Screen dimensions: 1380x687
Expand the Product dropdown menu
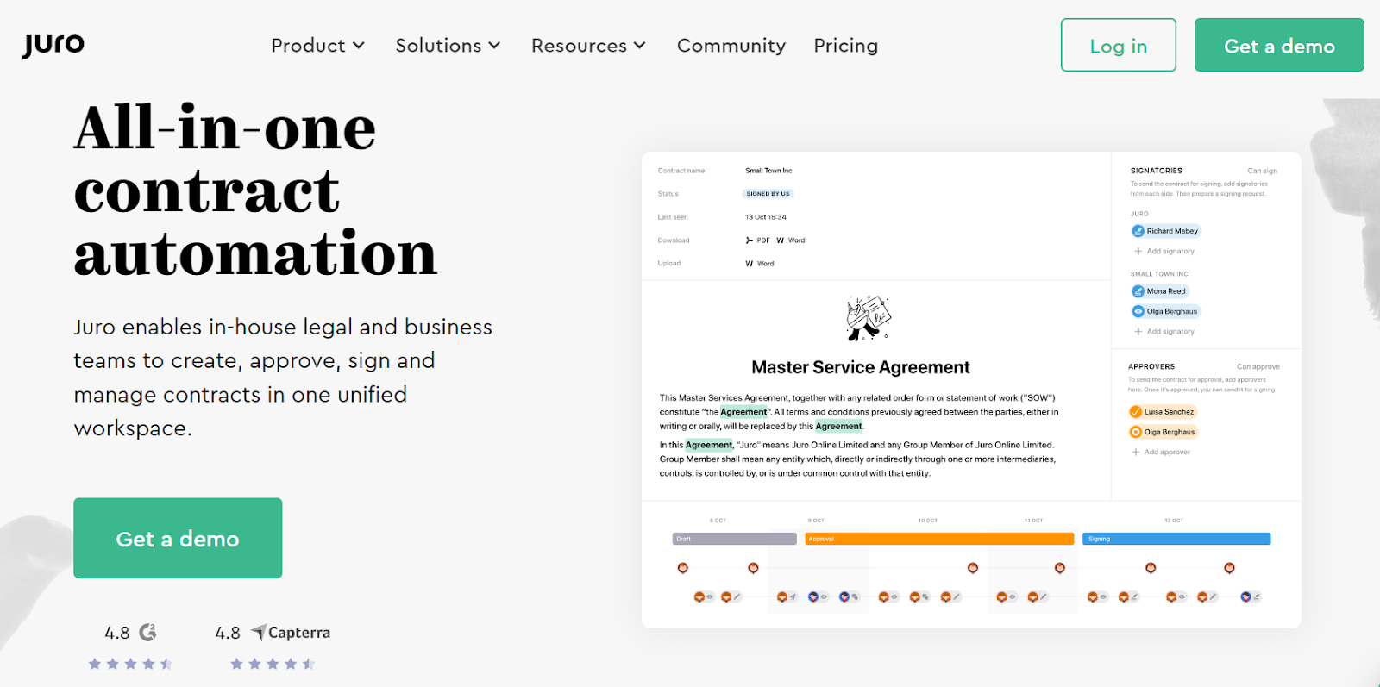point(317,46)
